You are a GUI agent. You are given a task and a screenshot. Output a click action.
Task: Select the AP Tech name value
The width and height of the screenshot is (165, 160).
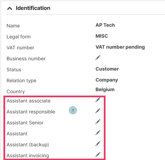click(105, 25)
